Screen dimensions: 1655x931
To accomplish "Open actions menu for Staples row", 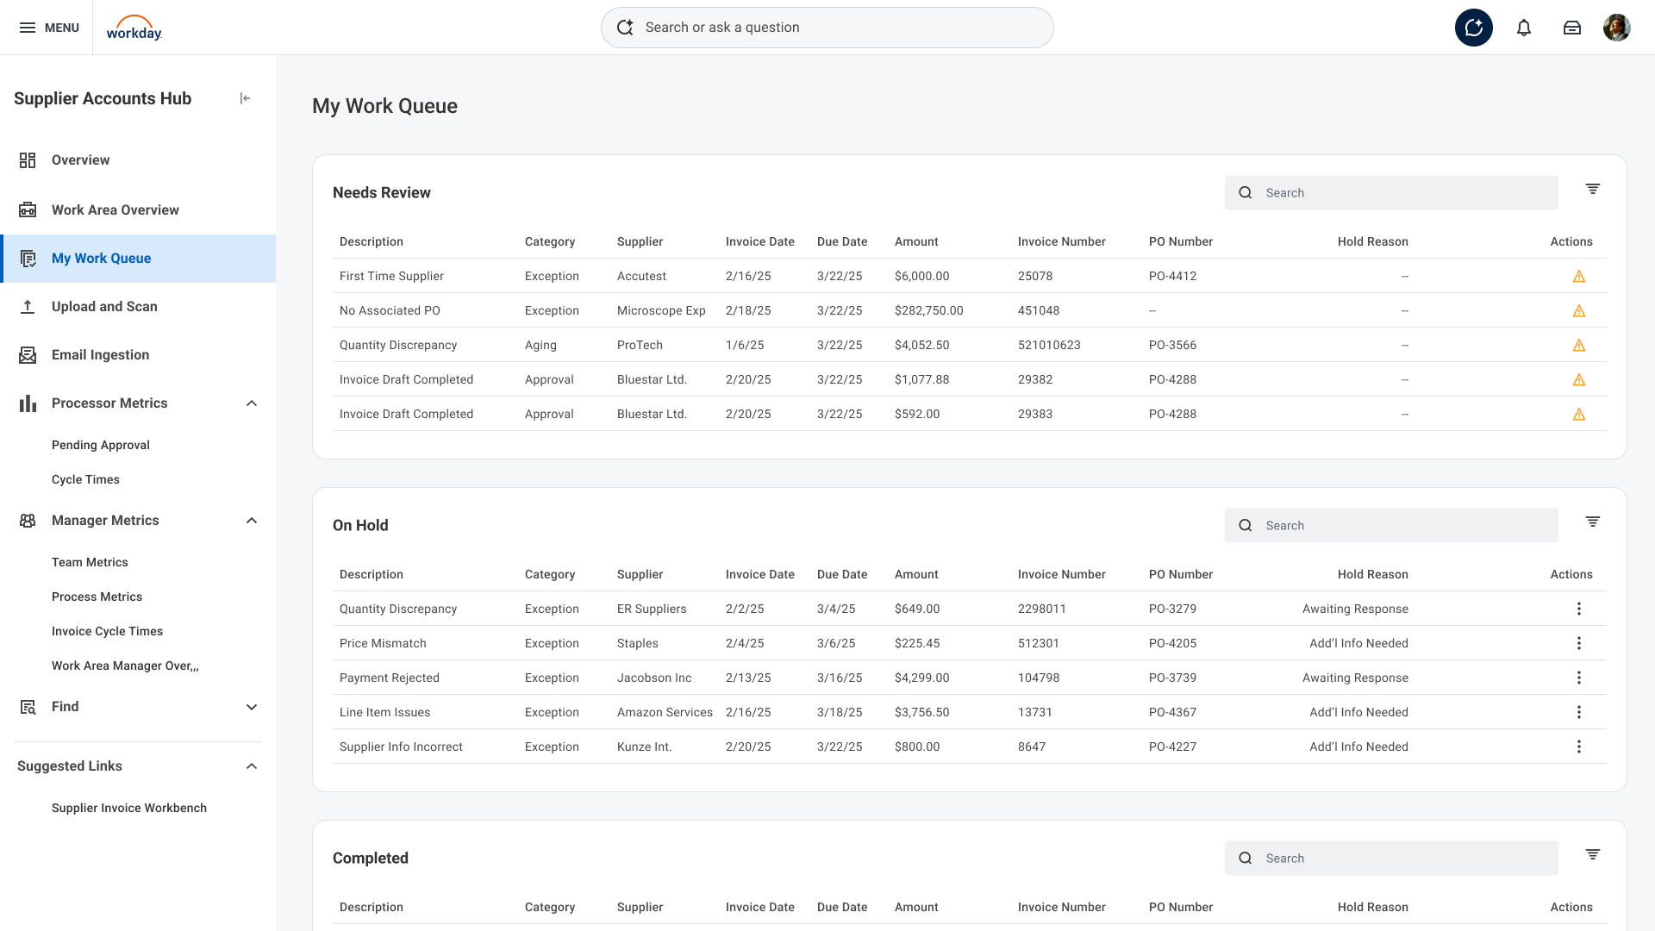I will click(1578, 643).
